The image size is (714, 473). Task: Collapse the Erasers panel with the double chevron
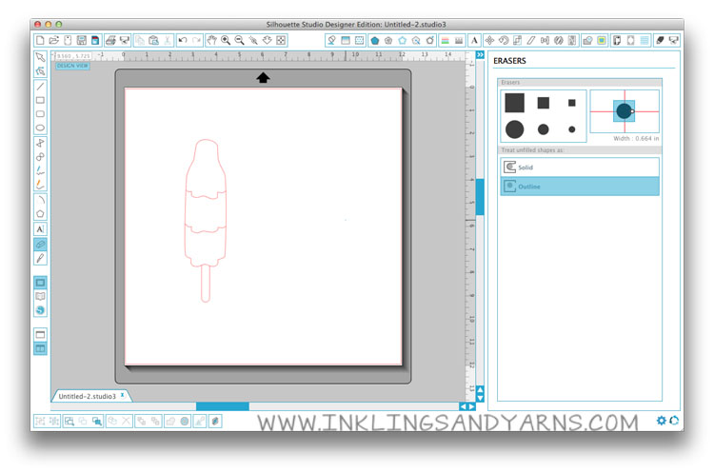[x=480, y=55]
